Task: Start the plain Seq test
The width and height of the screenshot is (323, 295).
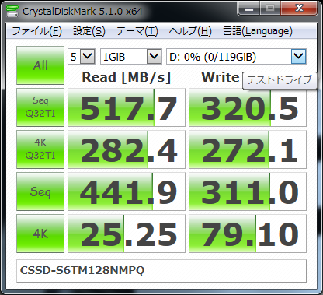Action: click(40, 191)
